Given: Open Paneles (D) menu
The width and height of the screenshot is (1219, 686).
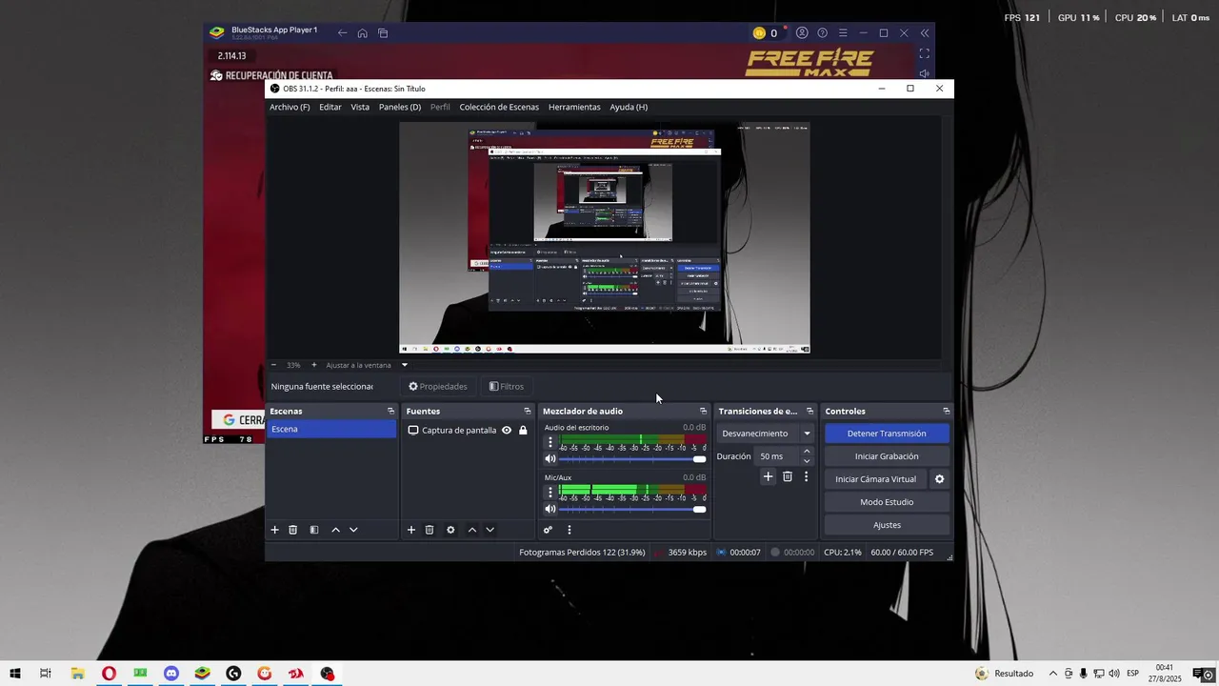Looking at the screenshot, I should [x=400, y=107].
